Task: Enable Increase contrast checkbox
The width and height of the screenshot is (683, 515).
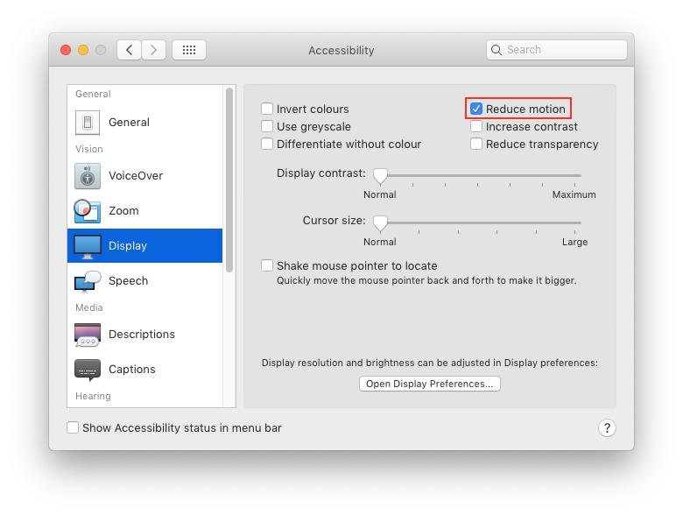Action: click(476, 127)
